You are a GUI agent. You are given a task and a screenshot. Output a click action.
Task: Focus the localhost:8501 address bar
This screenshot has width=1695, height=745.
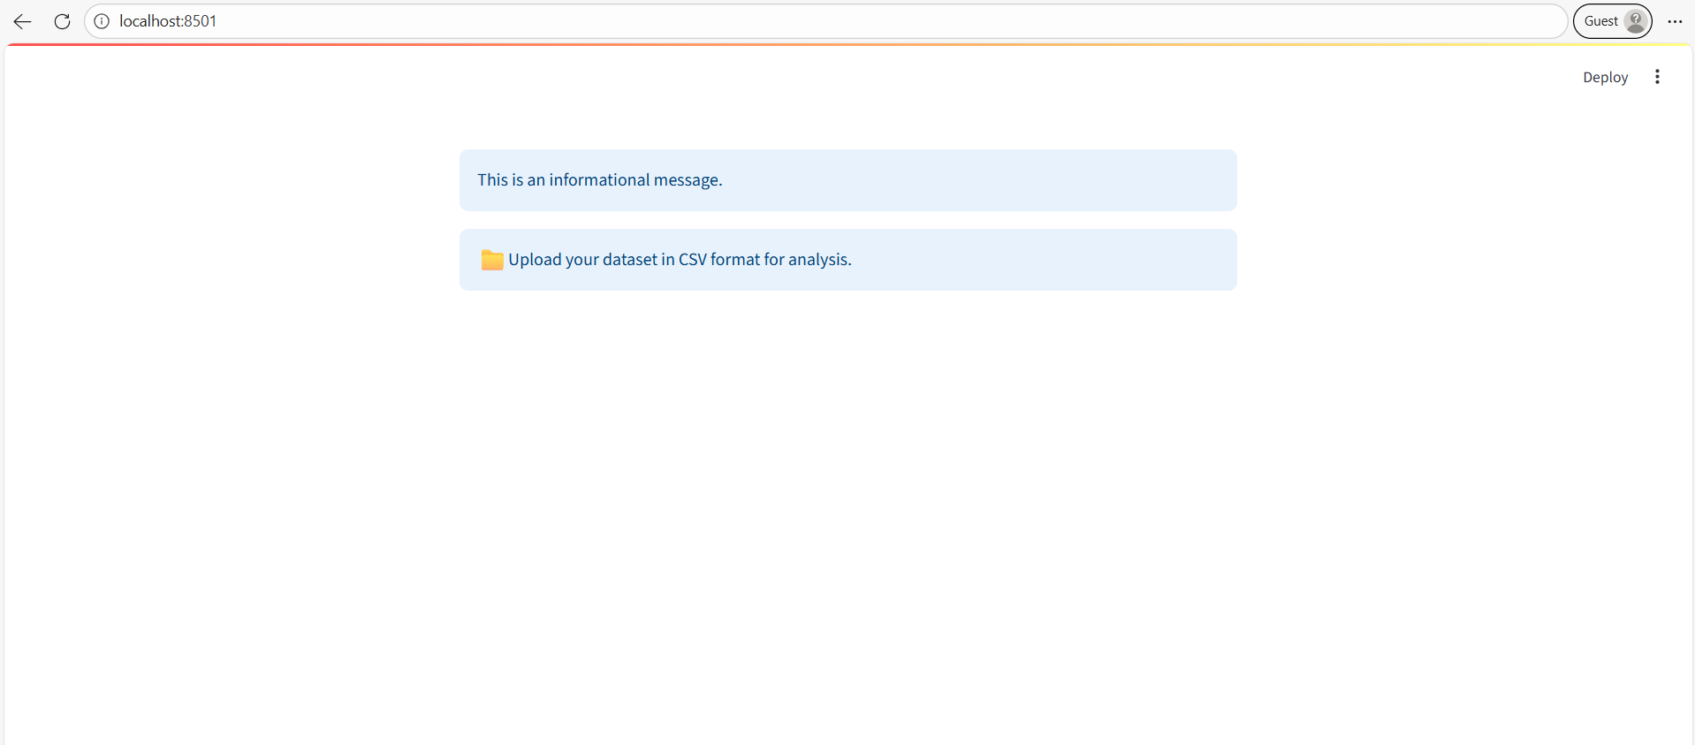(x=825, y=21)
